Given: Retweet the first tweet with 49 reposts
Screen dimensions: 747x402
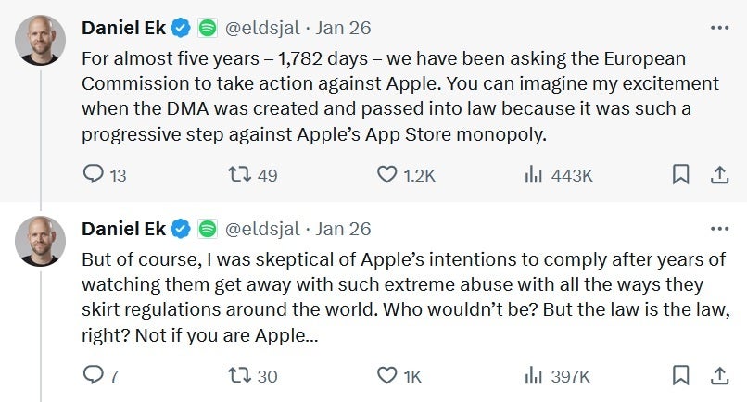Looking at the screenshot, I should click(x=240, y=174).
